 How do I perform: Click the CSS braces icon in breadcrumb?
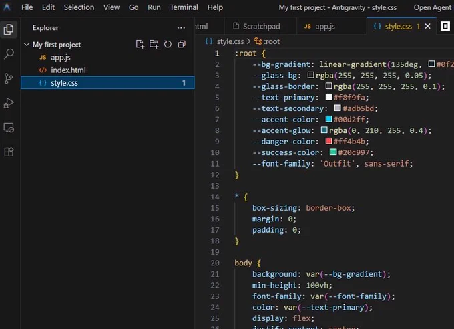(209, 41)
